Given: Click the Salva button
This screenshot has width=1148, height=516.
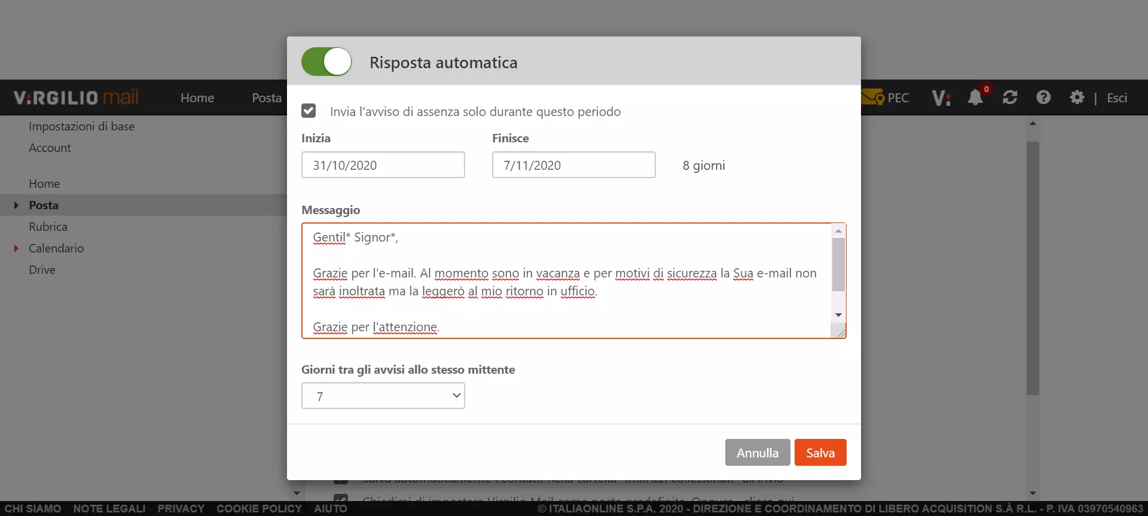Looking at the screenshot, I should (820, 453).
